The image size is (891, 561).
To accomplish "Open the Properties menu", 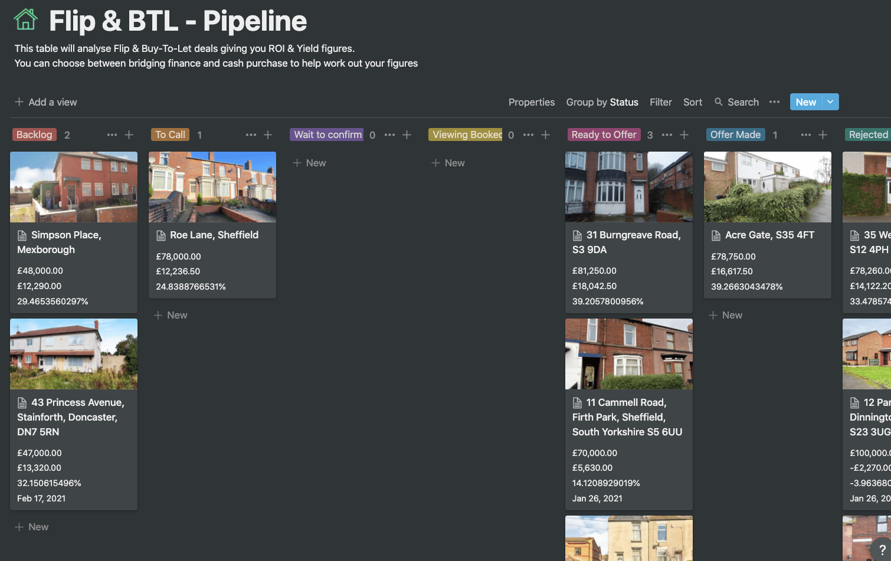I will pyautogui.click(x=532, y=102).
